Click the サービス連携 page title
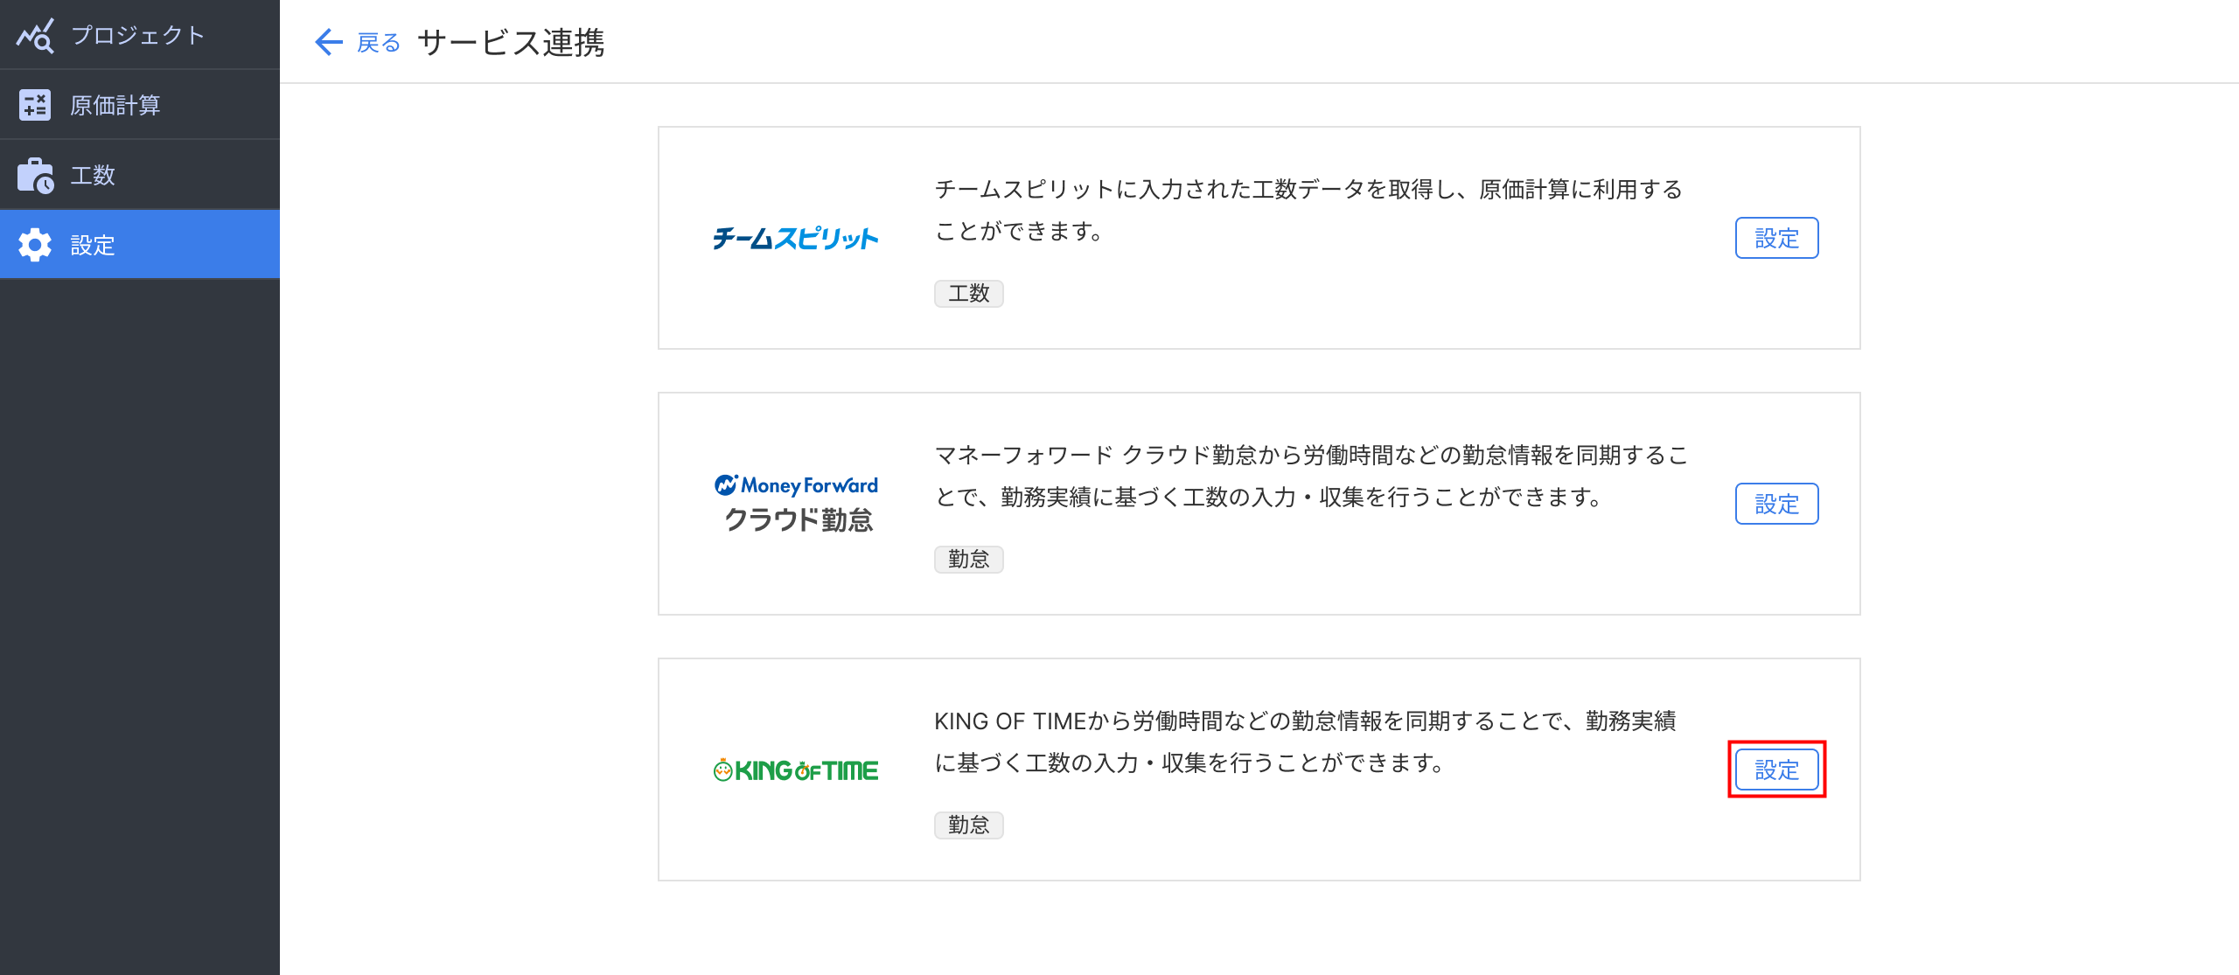 pyautogui.click(x=511, y=42)
